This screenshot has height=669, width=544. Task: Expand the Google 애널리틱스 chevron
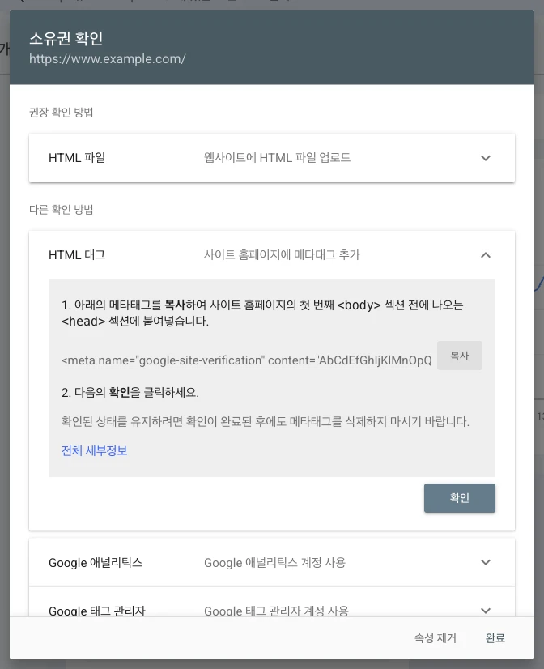(485, 562)
